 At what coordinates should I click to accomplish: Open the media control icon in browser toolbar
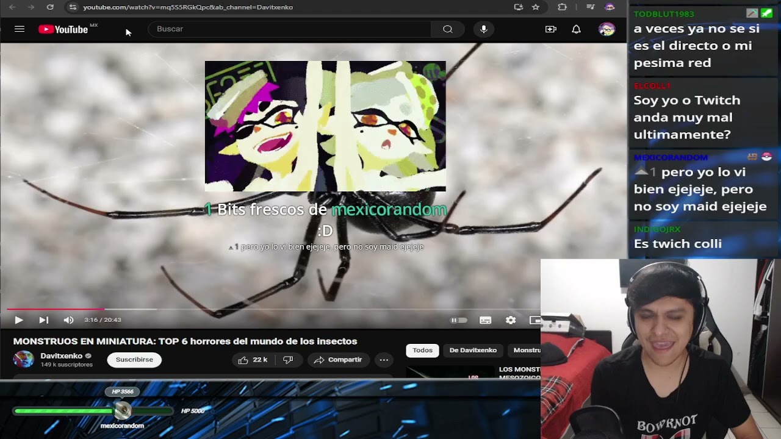591,7
